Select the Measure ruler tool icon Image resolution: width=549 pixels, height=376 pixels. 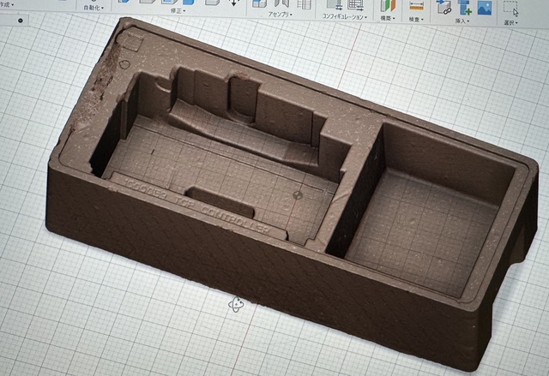(x=416, y=6)
